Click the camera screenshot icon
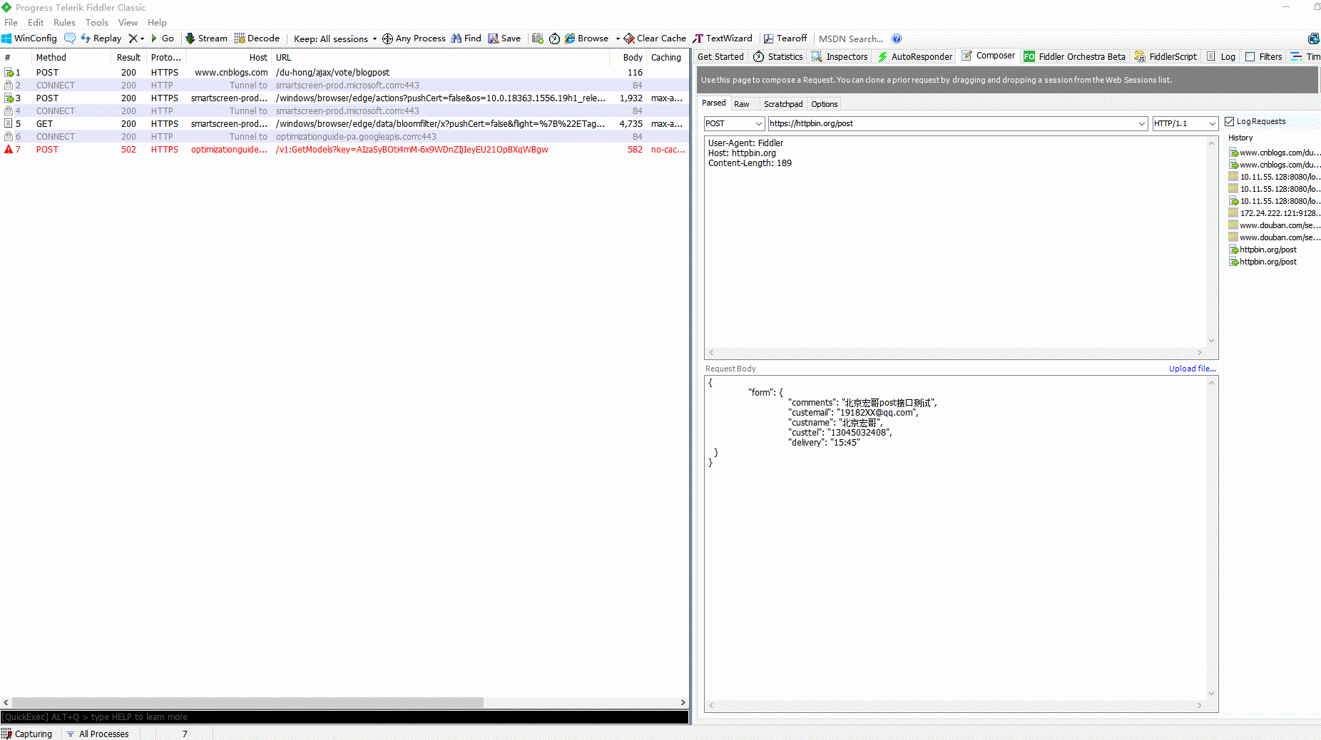Image resolution: width=1321 pixels, height=740 pixels. point(538,38)
